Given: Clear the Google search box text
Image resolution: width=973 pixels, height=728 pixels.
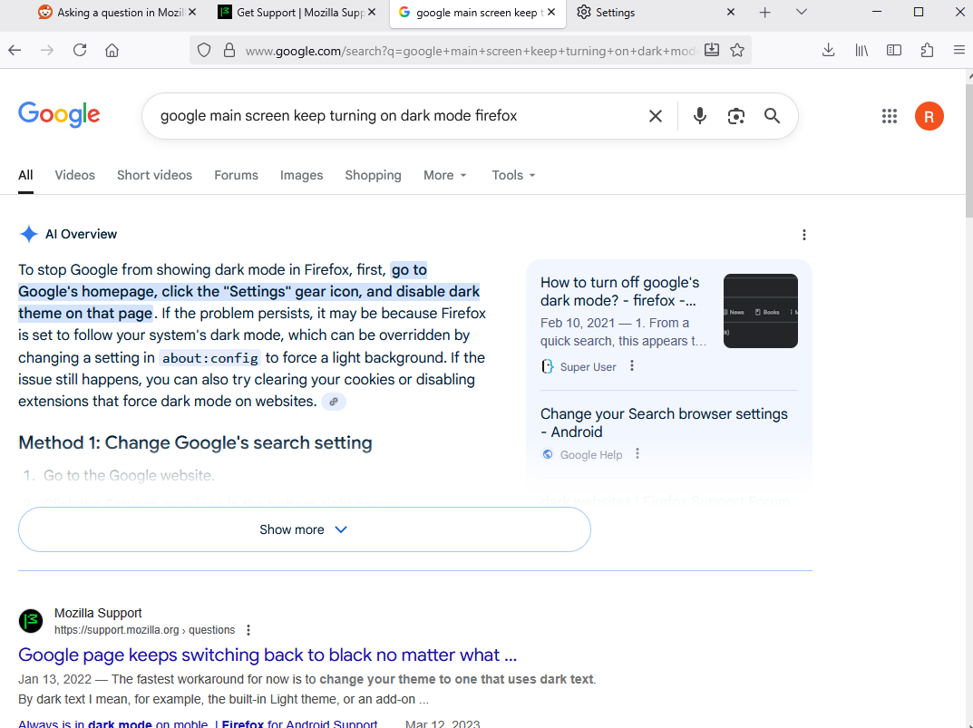Looking at the screenshot, I should 656,116.
